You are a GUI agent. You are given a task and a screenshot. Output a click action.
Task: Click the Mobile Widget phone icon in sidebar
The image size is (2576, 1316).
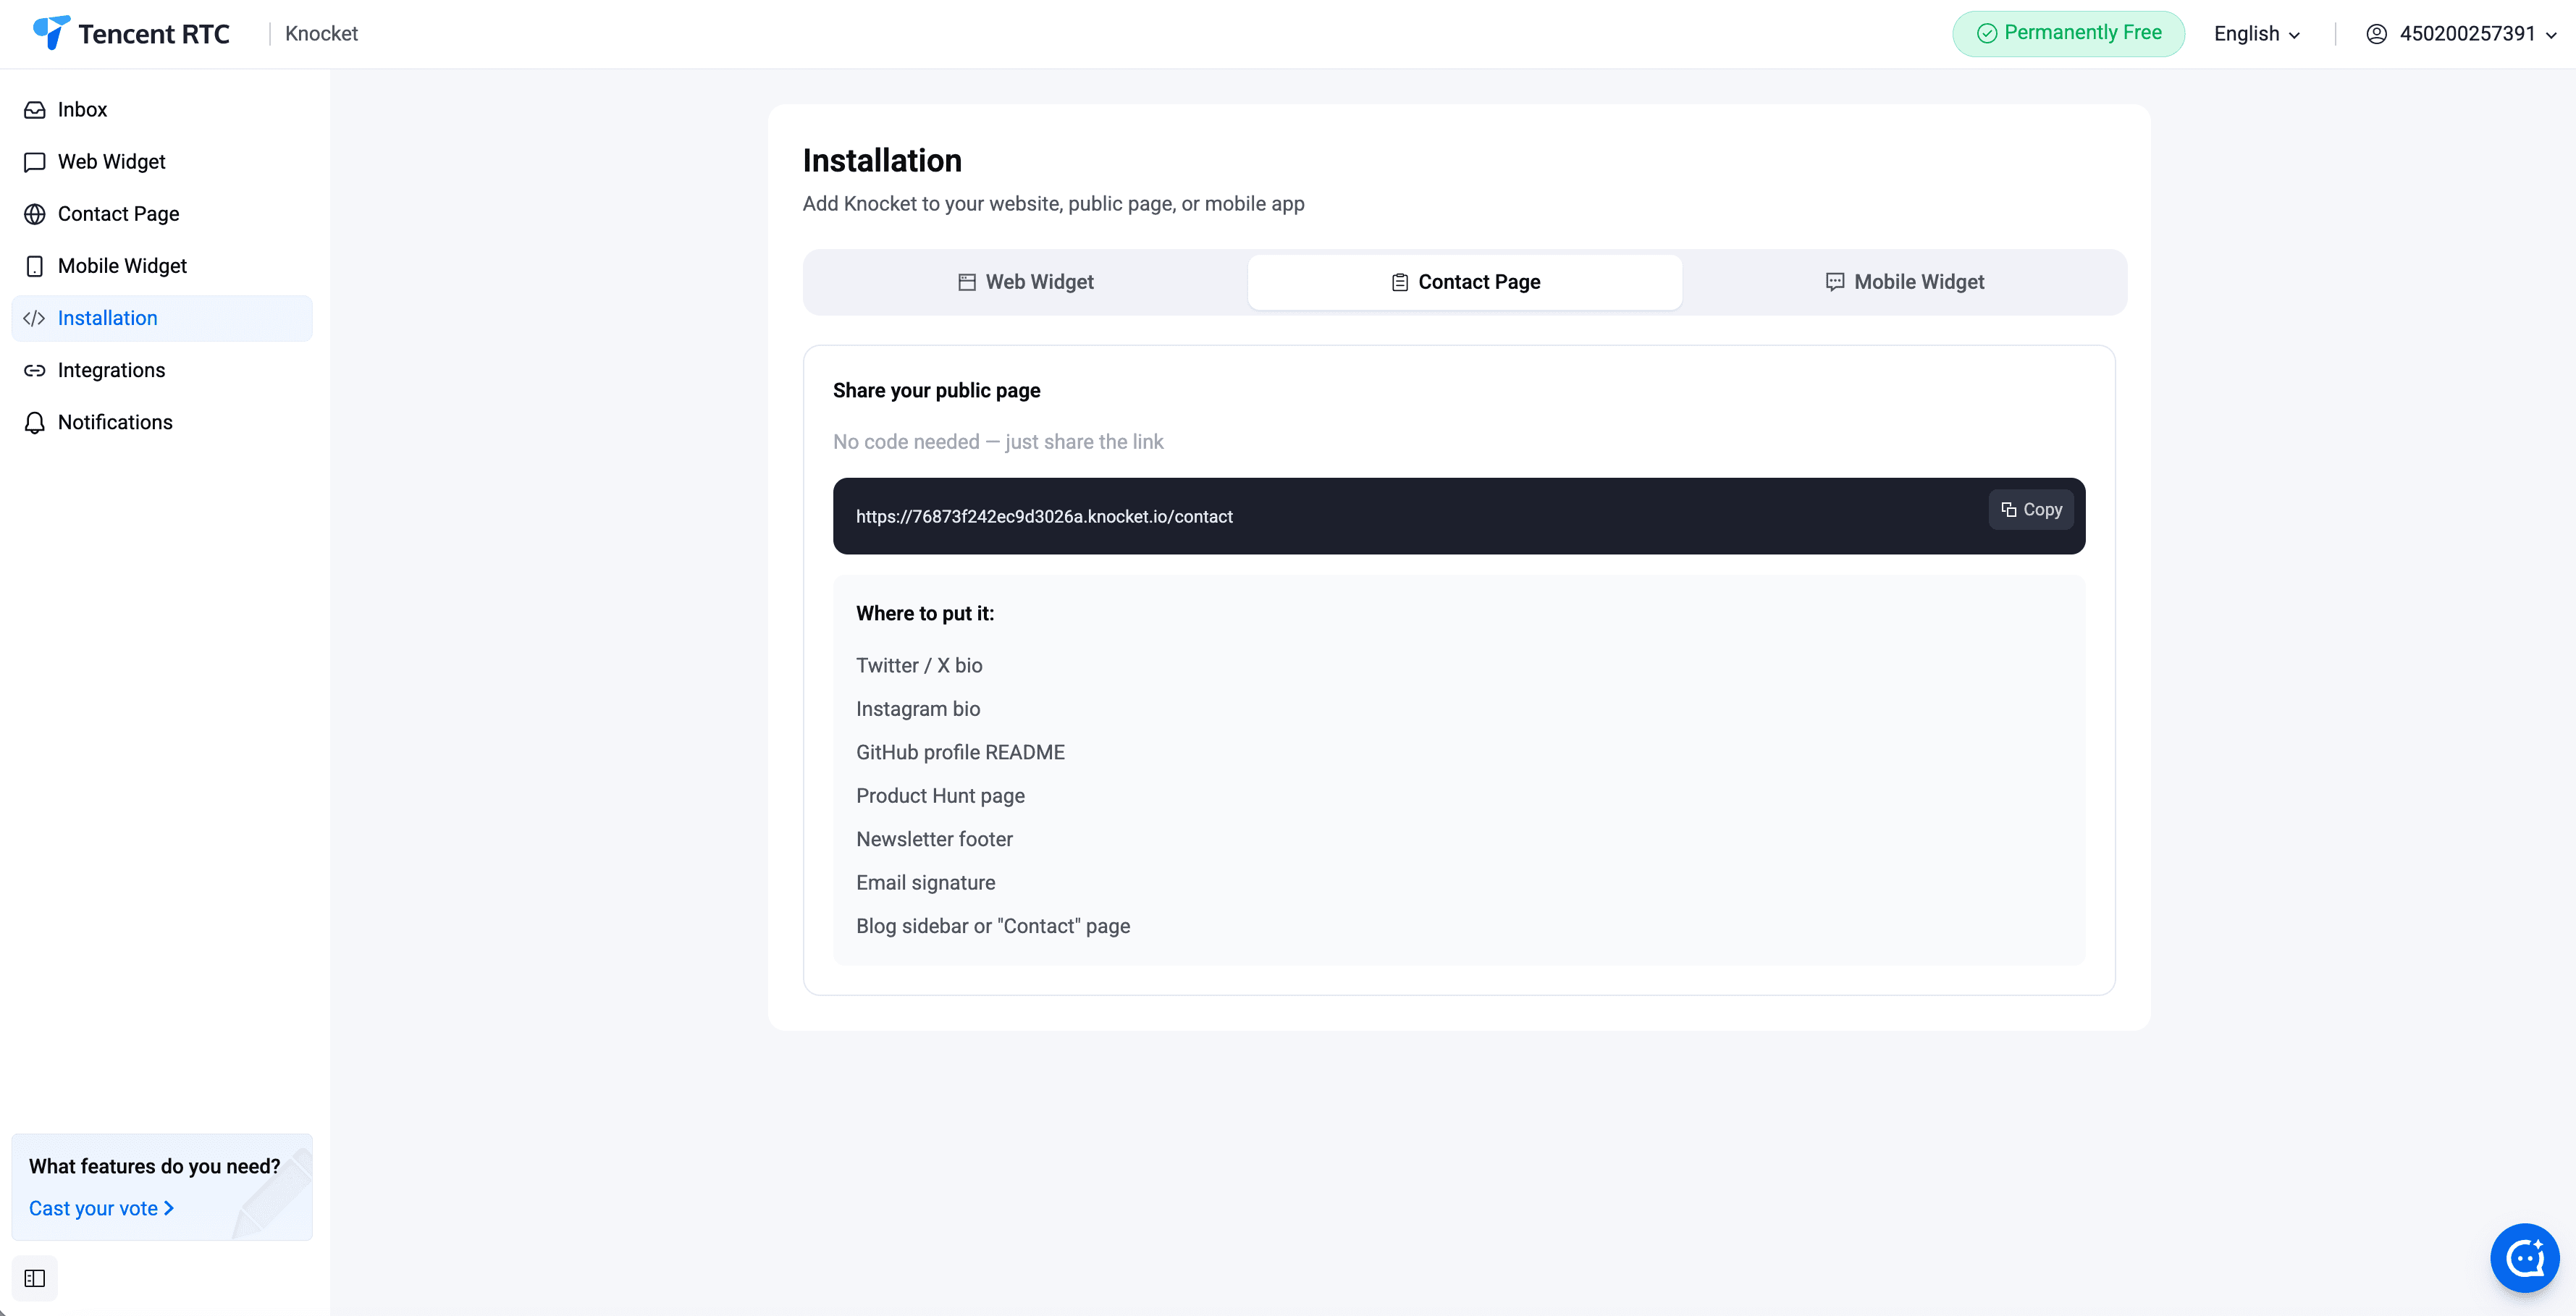35,266
